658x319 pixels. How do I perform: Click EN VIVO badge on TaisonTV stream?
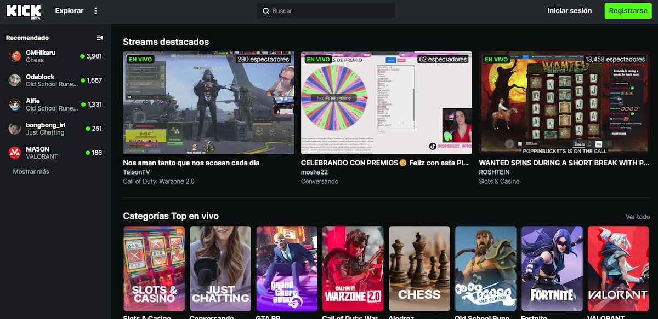click(x=139, y=59)
